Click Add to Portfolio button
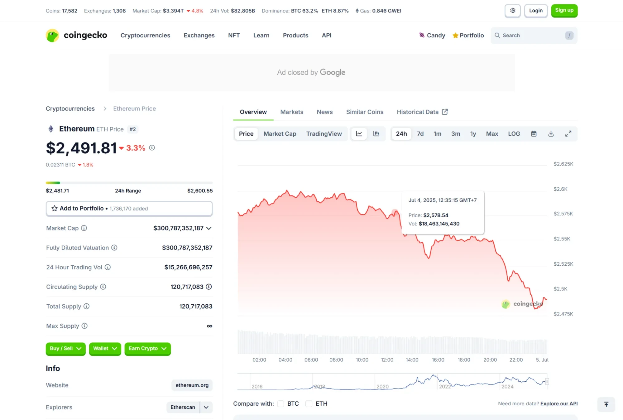This screenshot has width=623, height=420. pyautogui.click(x=129, y=209)
